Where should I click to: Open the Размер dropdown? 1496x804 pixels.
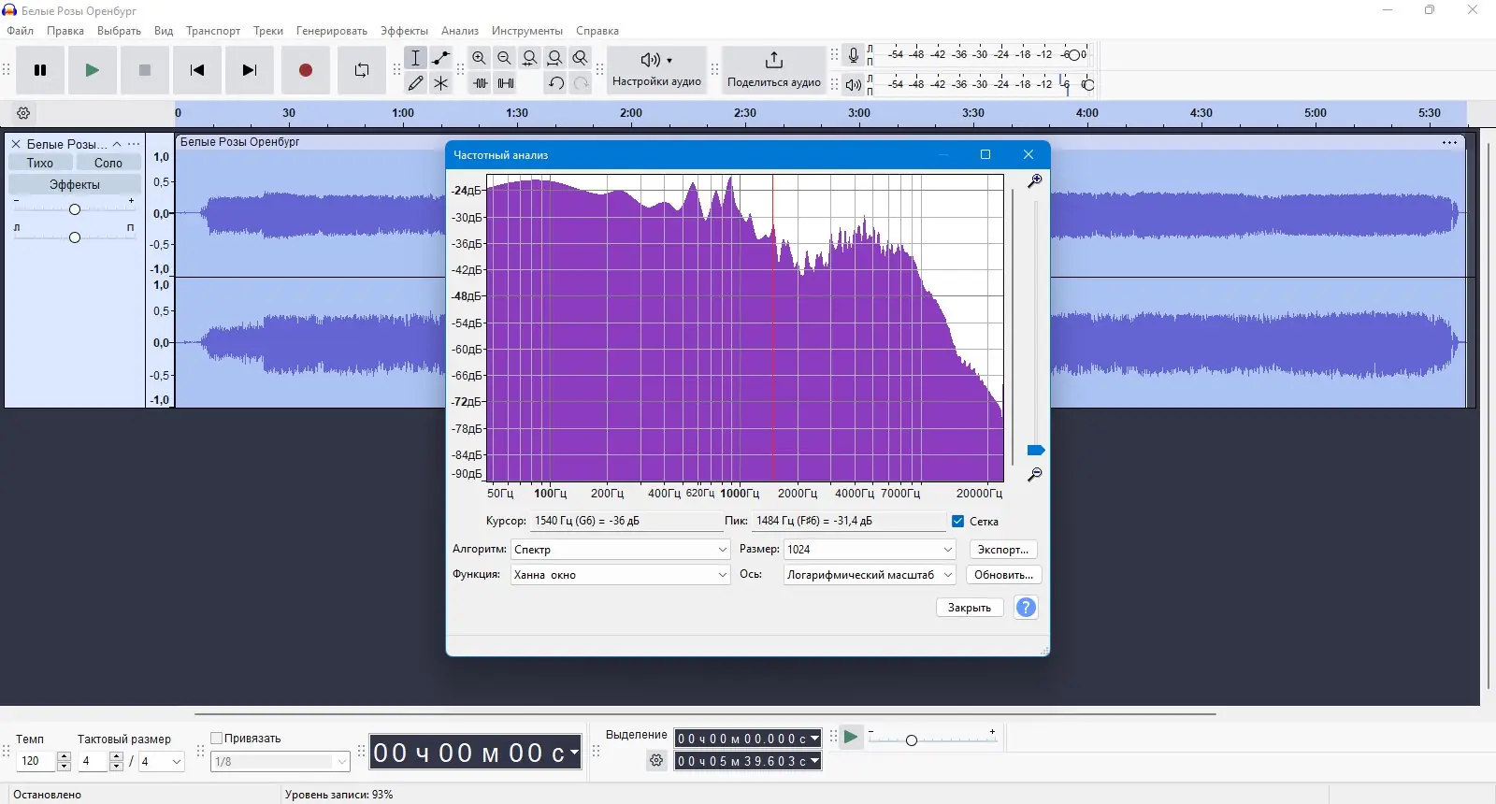point(870,550)
